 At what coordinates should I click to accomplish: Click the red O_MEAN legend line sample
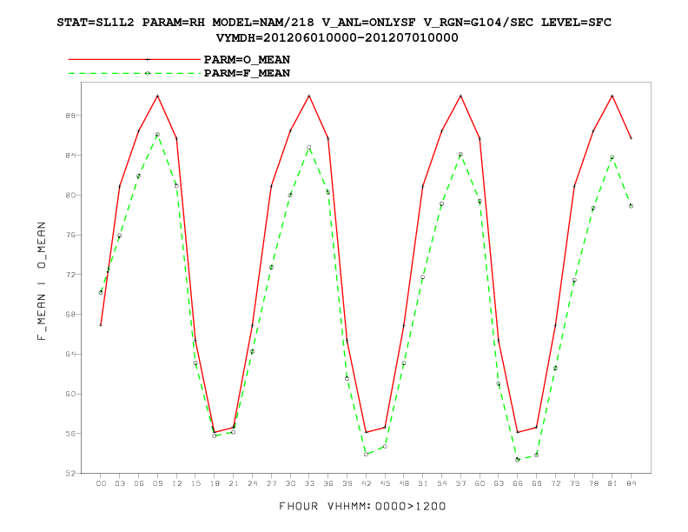click(x=135, y=59)
